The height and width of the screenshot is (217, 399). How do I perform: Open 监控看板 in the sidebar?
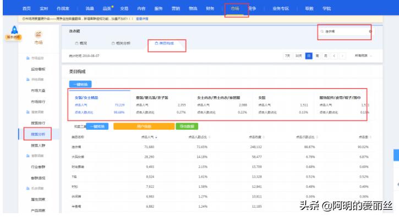point(38,69)
